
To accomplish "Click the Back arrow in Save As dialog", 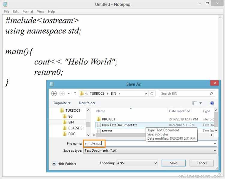I will (x=54, y=93).
